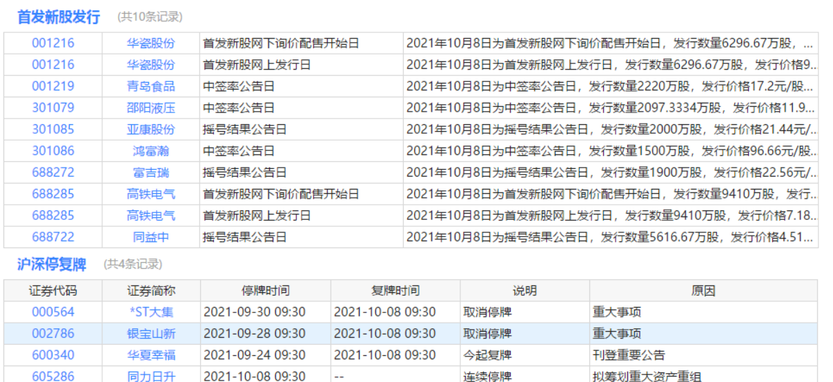The width and height of the screenshot is (833, 382).
Task: Click the 亚康股份 description with 发行价格21.44元
Action: 610,130
